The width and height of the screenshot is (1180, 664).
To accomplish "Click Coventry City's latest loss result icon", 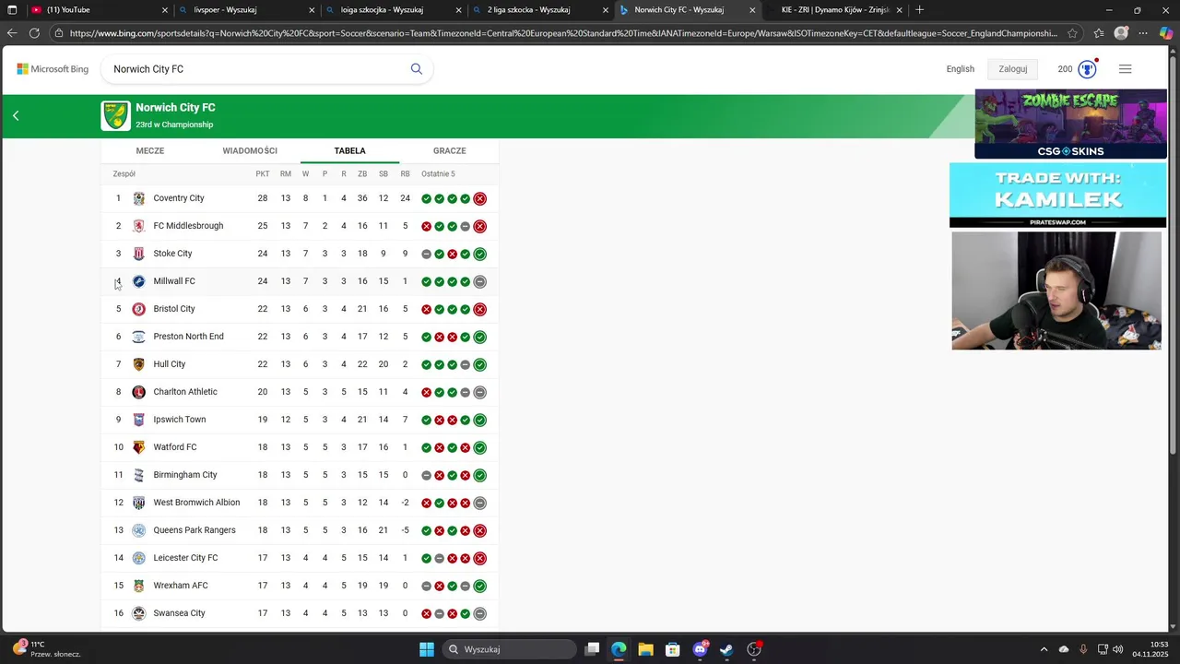I will click(x=480, y=198).
